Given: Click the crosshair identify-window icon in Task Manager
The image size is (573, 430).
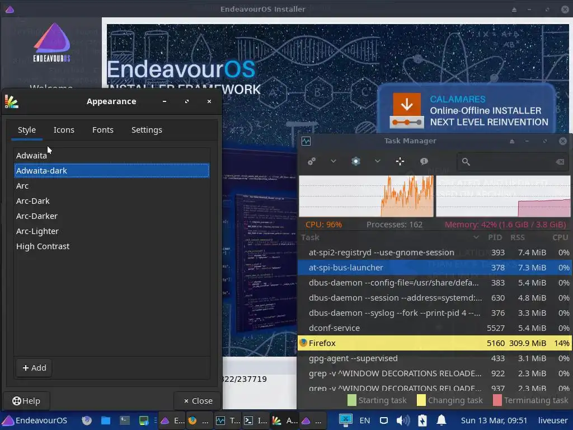Looking at the screenshot, I should 400,161.
